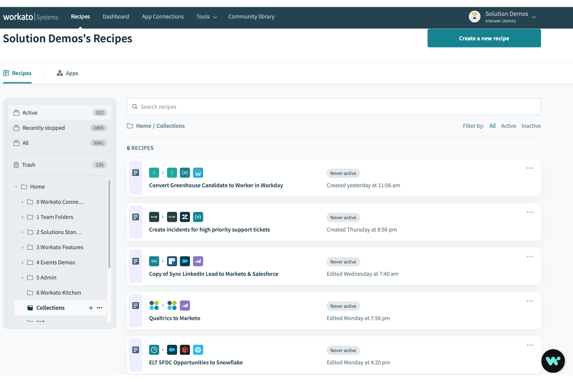Select the Greenhouse icon on the Convert recipe
This screenshot has width=573, height=382.
point(154,173)
